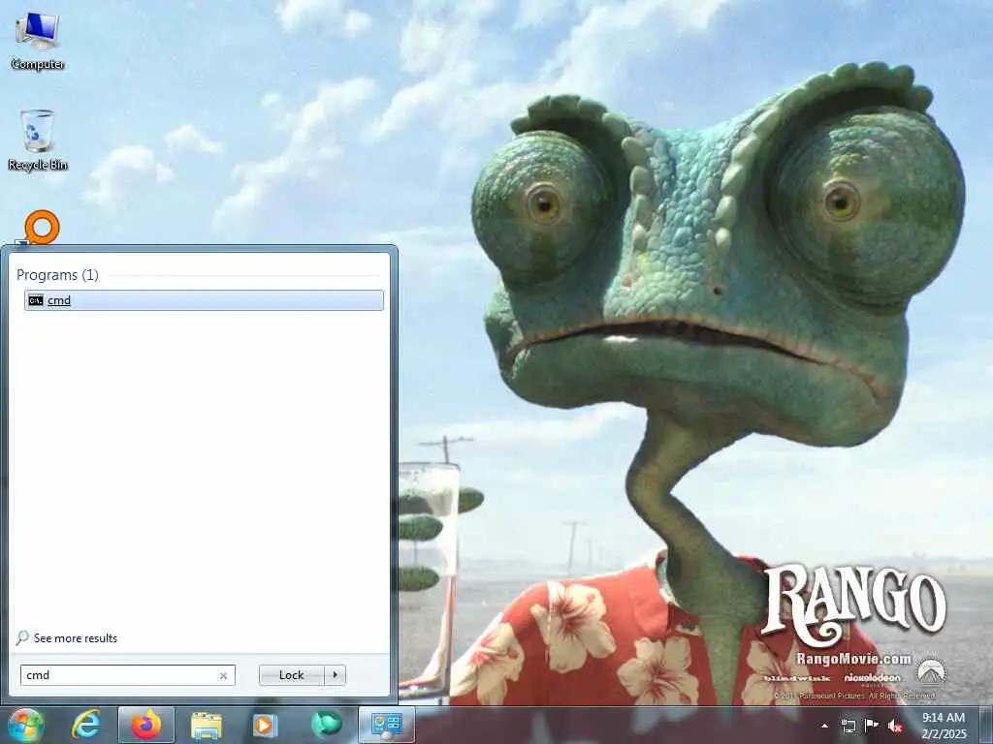This screenshot has height=744, width=993.
Task: Open the control panel window taskbar icon
Action: pyautogui.click(x=387, y=725)
